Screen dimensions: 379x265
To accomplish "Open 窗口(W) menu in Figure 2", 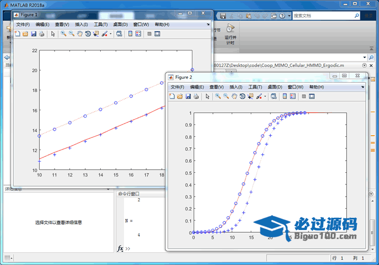I will click(296, 87).
